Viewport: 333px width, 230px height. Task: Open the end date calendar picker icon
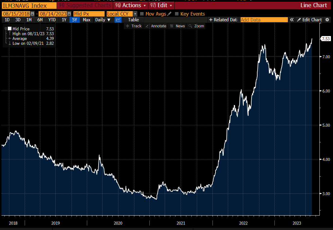click(x=69, y=14)
